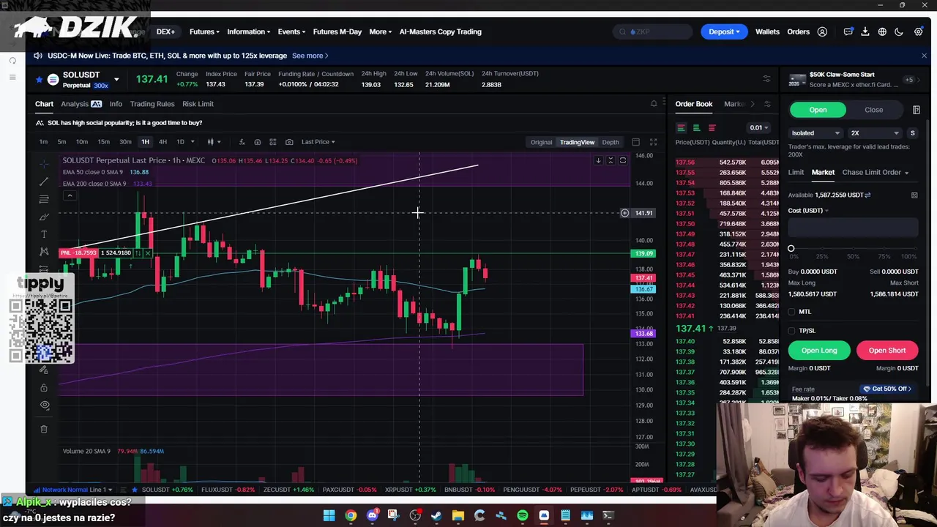The image size is (937, 527).
Task: Open AI-Masters Copy Trading page
Action: coord(440,31)
